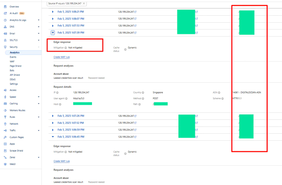
Task: Open the Page Shield submenu item
Action: coord(15,66)
